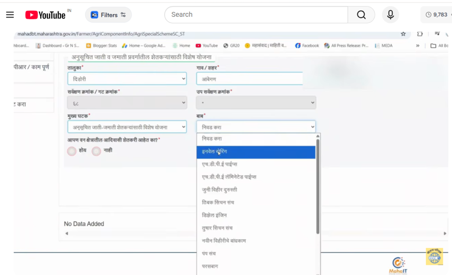Click the YouTube logo
Viewport: 452px width, 275px height.
pos(45,15)
